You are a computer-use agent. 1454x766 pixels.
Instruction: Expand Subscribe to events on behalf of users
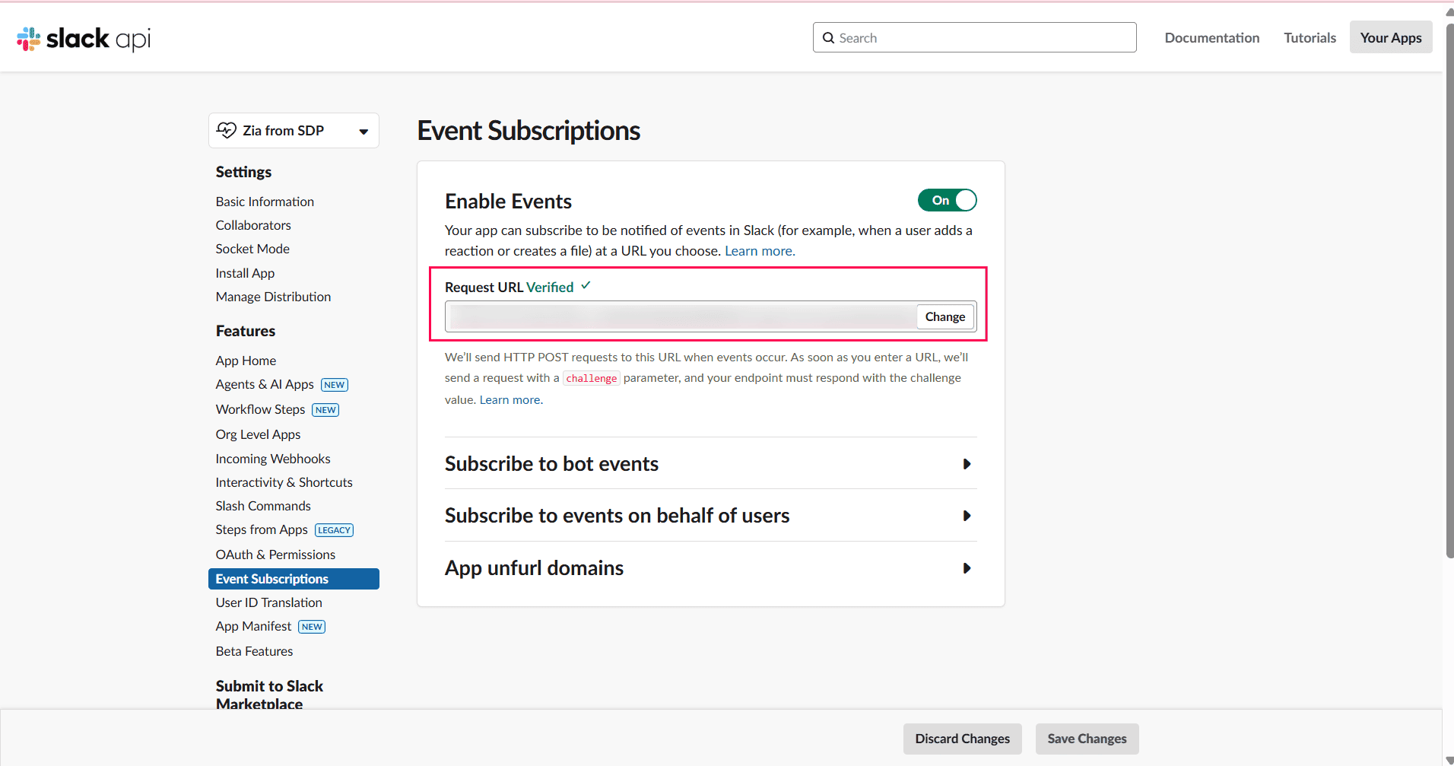(x=967, y=516)
